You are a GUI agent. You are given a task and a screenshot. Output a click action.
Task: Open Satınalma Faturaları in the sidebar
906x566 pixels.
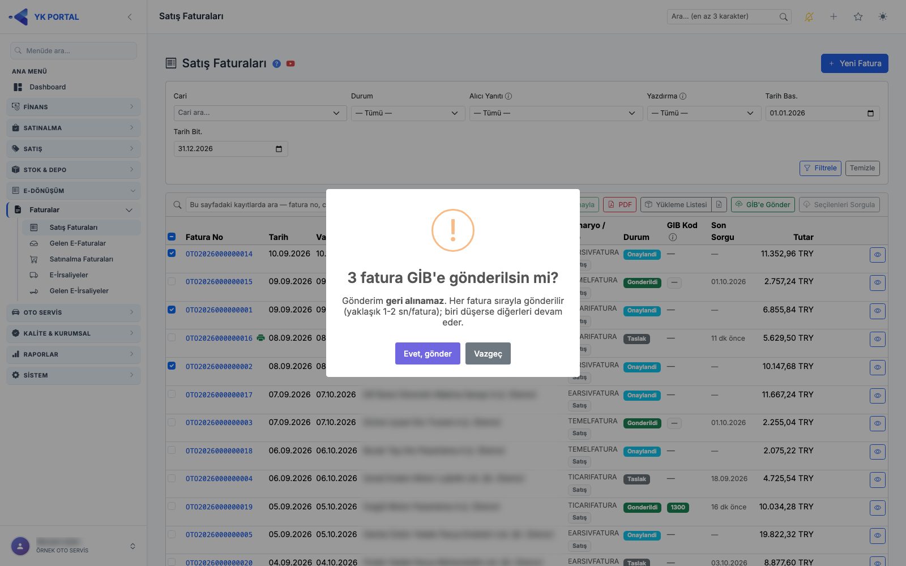pyautogui.click(x=82, y=259)
